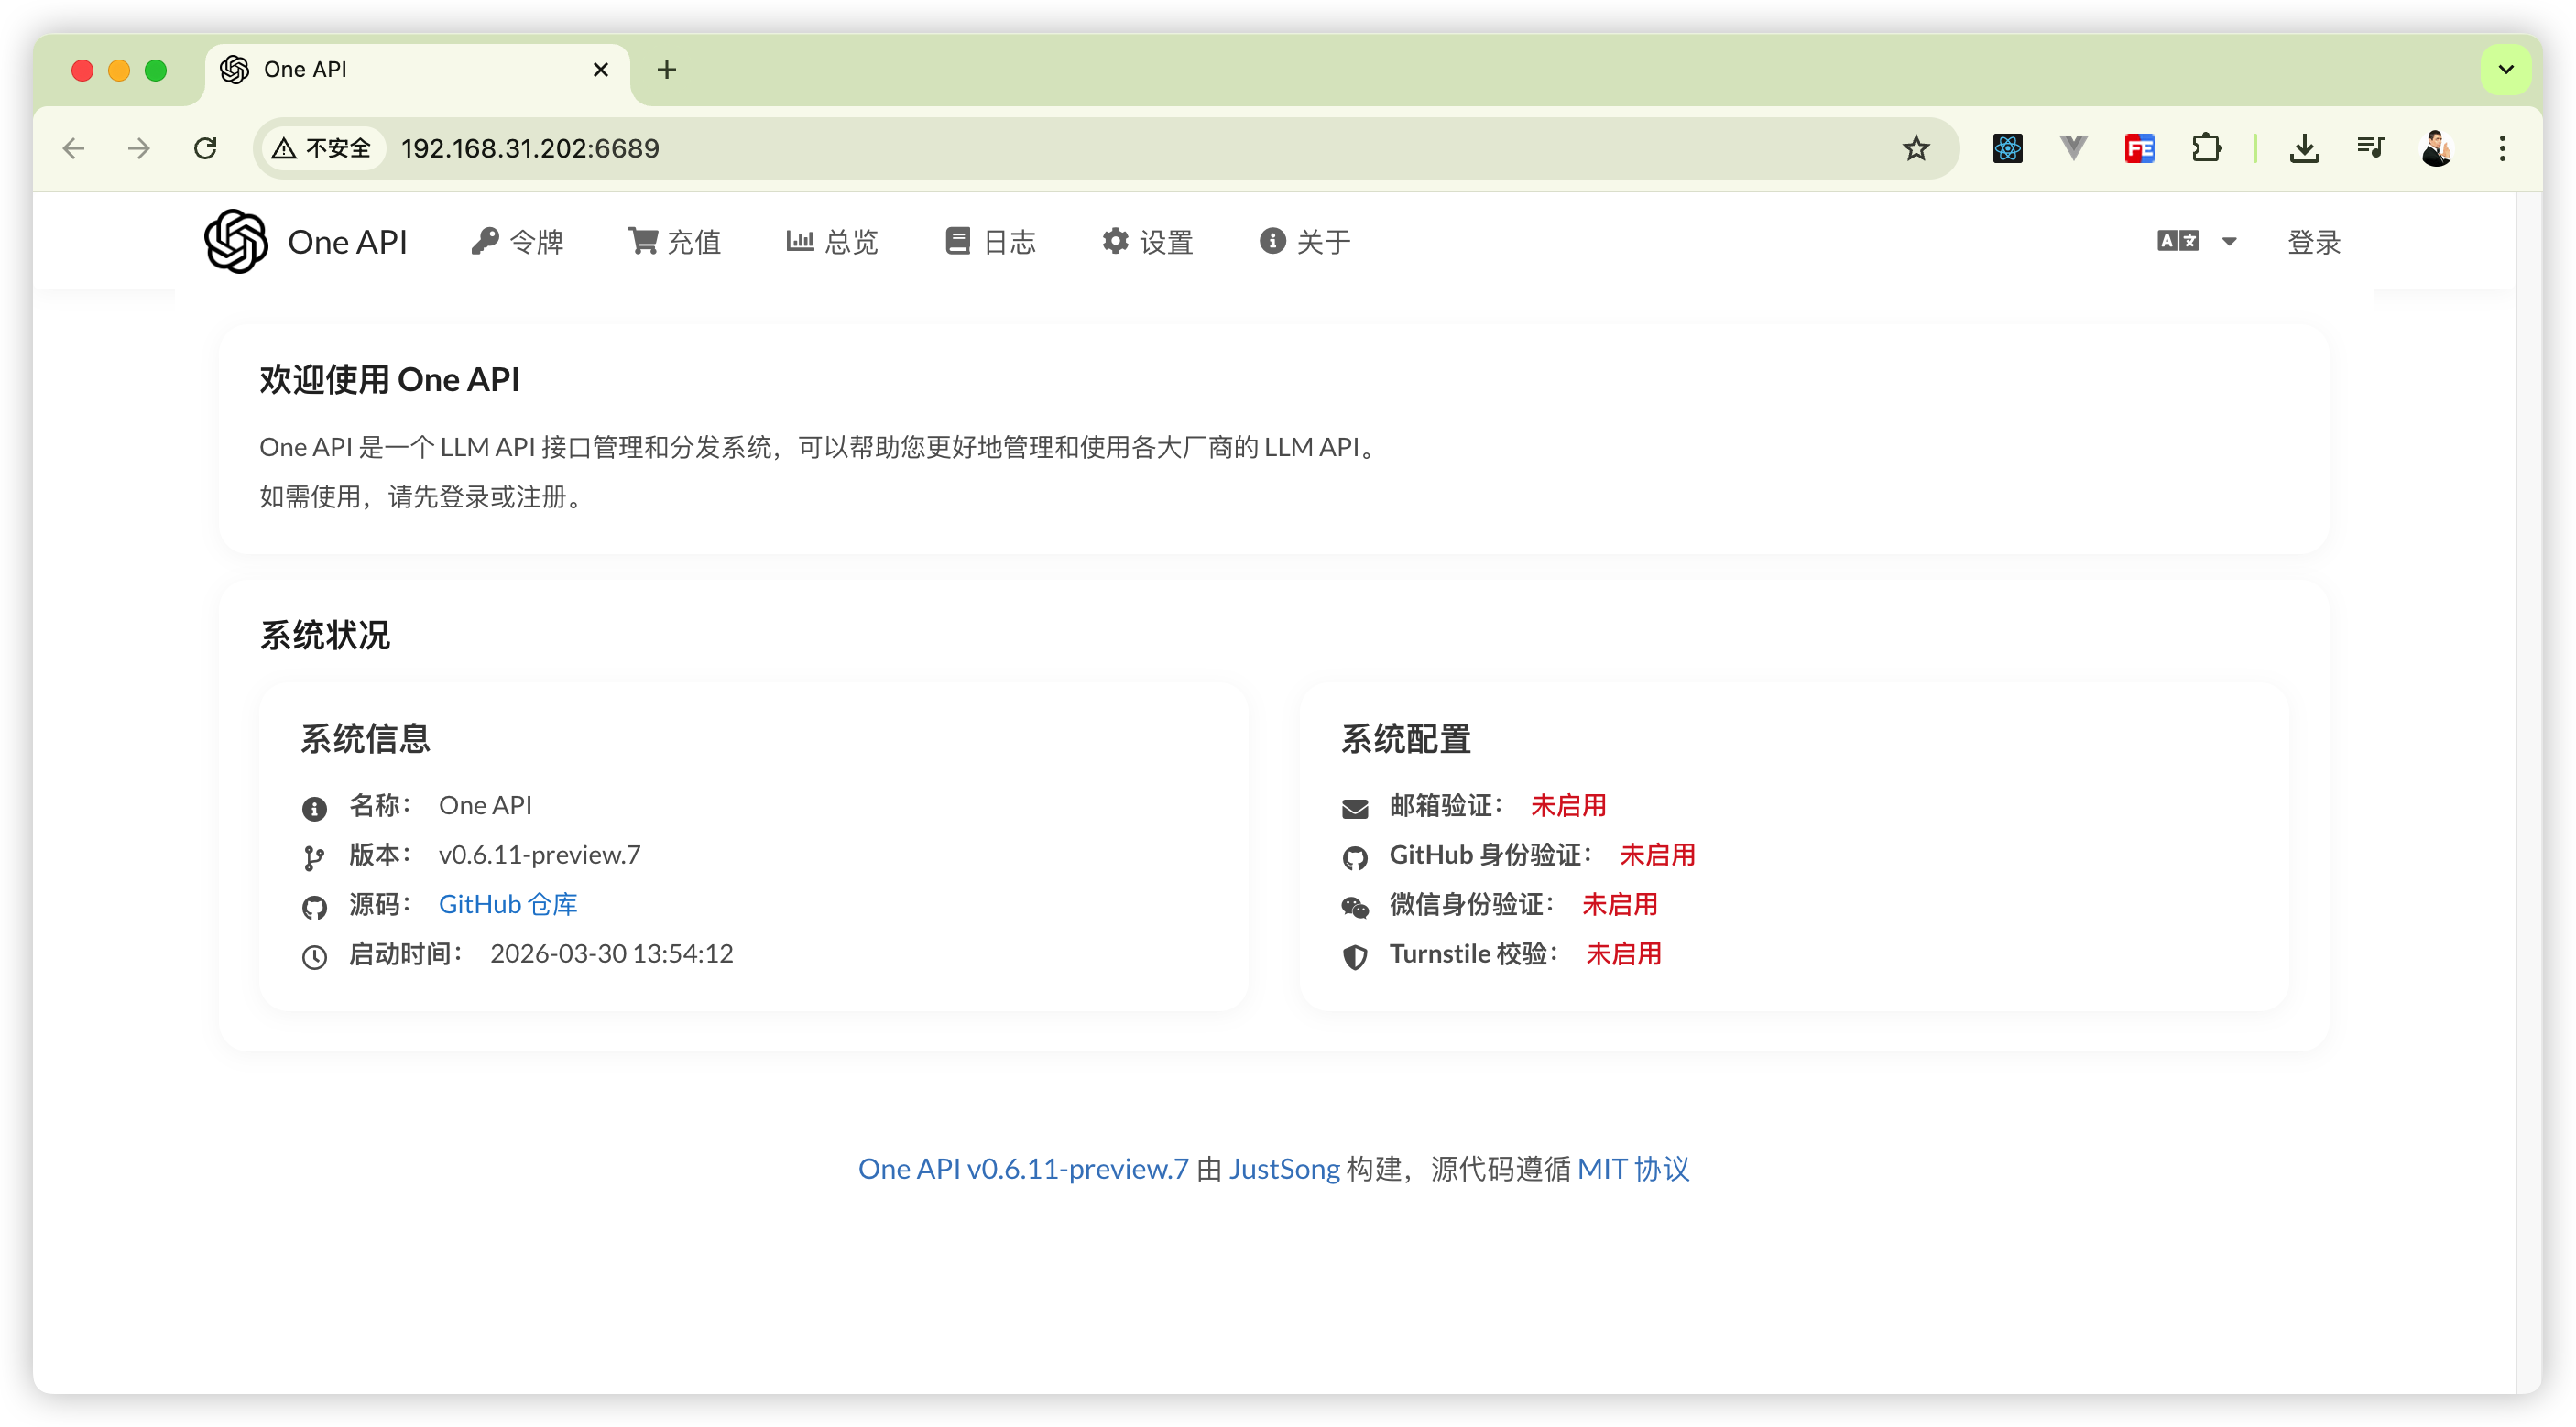Open the Chrome profile avatar
2576x1427 pixels.
(x=2436, y=149)
